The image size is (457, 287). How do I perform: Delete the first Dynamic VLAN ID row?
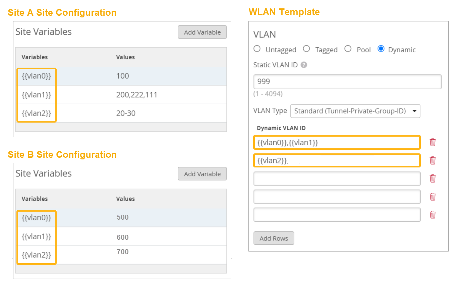click(433, 142)
